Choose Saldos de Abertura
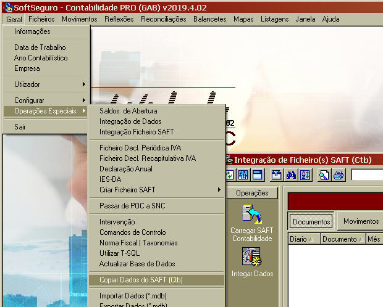Image resolution: width=383 pixels, height=307 pixels. click(156, 111)
